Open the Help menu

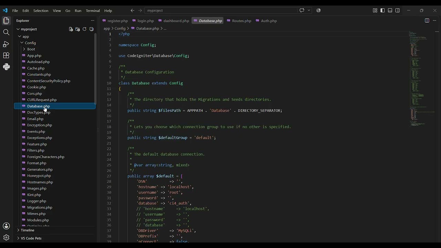click(108, 11)
